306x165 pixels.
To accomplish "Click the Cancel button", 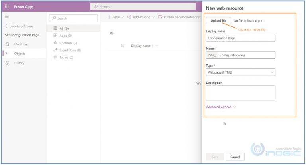I will click(235, 157).
